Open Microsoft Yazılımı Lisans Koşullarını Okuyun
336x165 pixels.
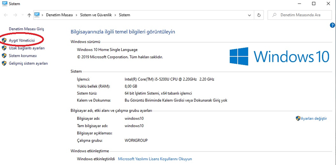point(155,159)
